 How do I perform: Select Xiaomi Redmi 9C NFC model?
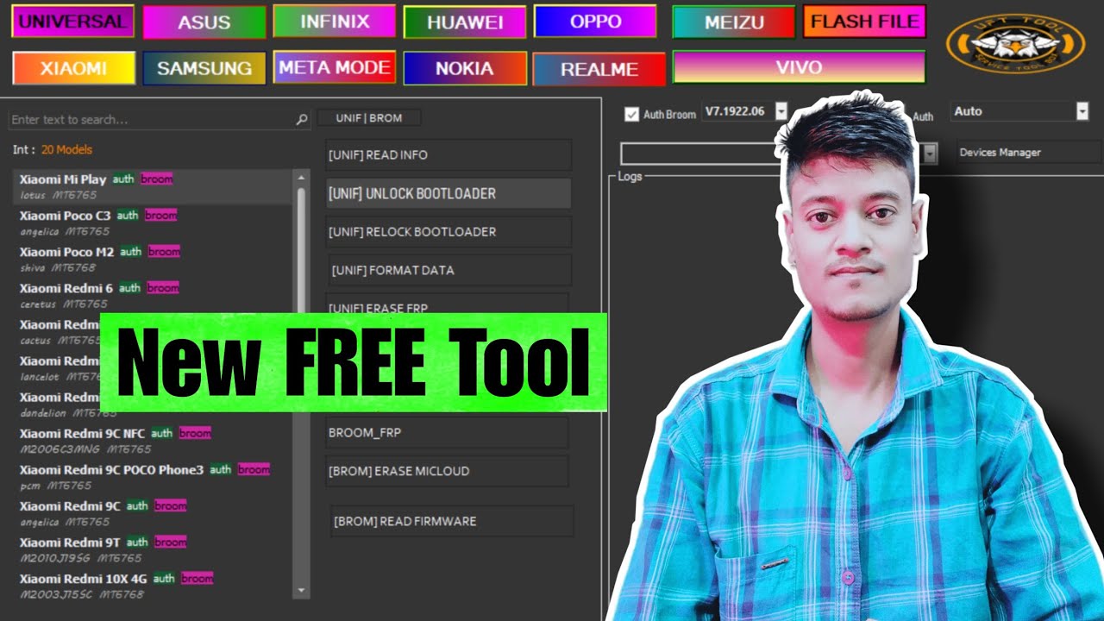154,441
